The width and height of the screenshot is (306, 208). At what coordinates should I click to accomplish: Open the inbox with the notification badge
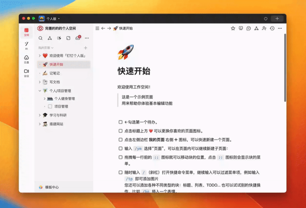pyautogui.click(x=78, y=38)
